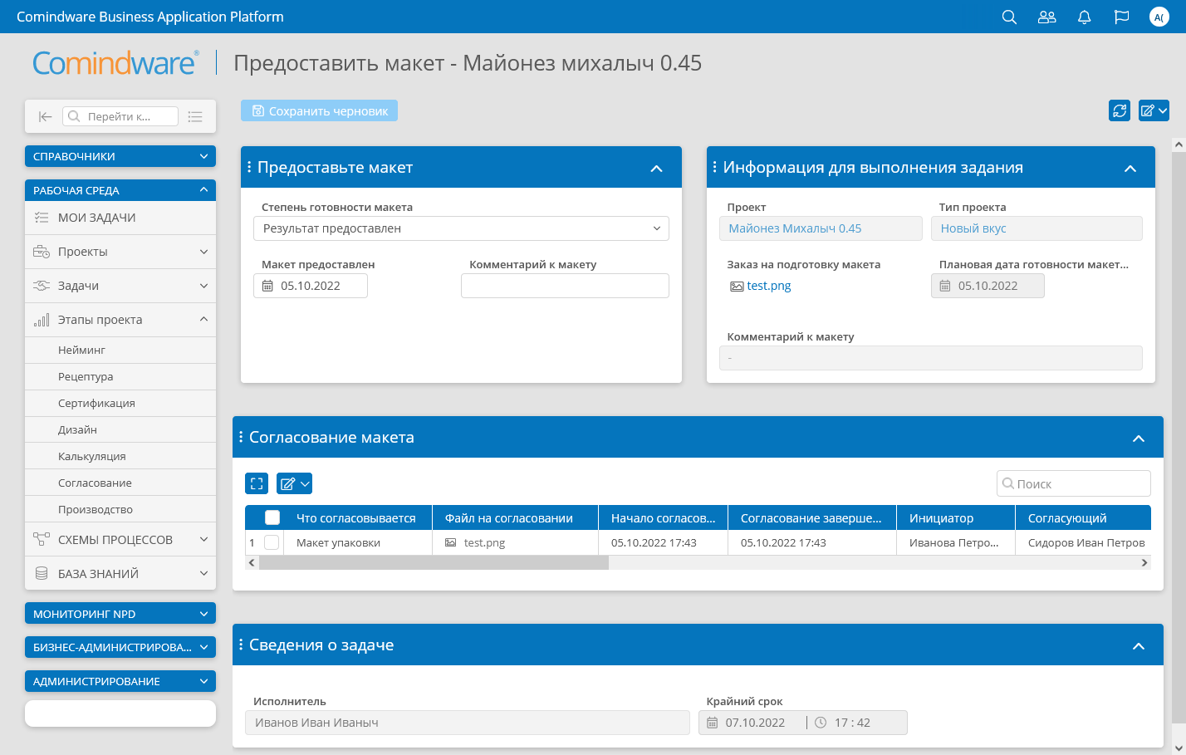Click Сохранить черновик button
The height and width of the screenshot is (755, 1186).
pyautogui.click(x=319, y=110)
